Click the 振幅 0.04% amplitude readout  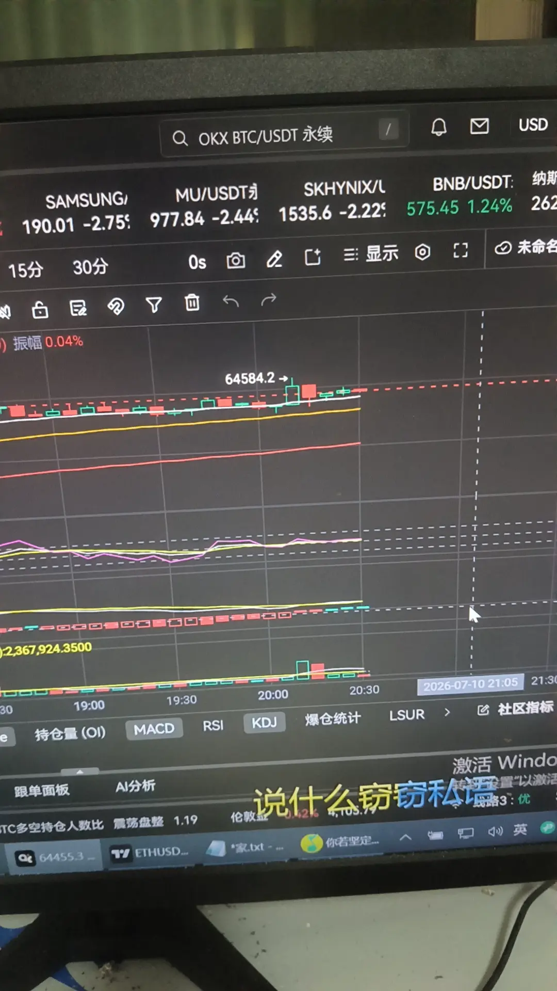click(48, 342)
